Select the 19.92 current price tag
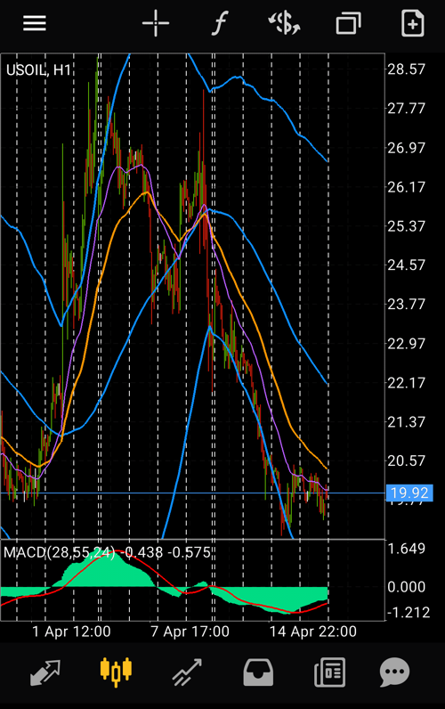Image resolution: width=445 pixels, height=709 pixels. [x=409, y=493]
